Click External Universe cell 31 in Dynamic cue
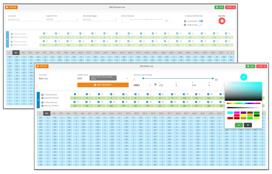Screen dimensions: 272x174 tap(227, 45)
